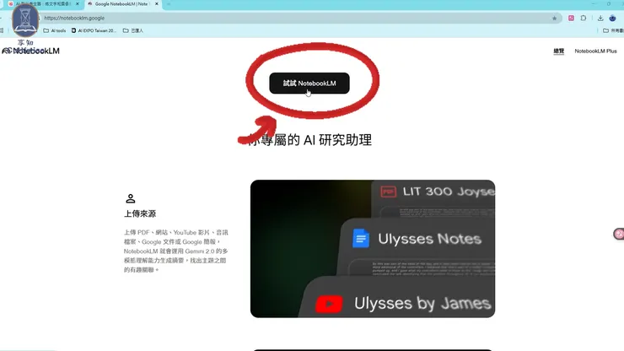This screenshot has height=351, width=624.
Task: Open the browser extensions puzzle icon
Action: 584,18
